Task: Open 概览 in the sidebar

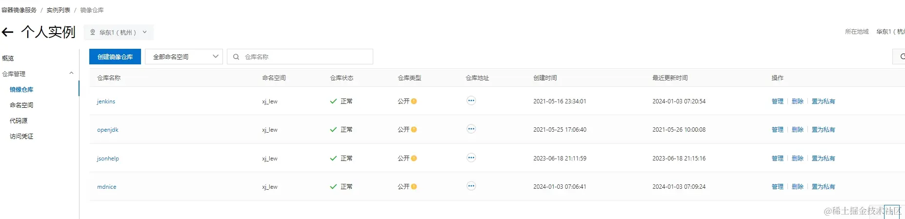Action: click(8, 58)
